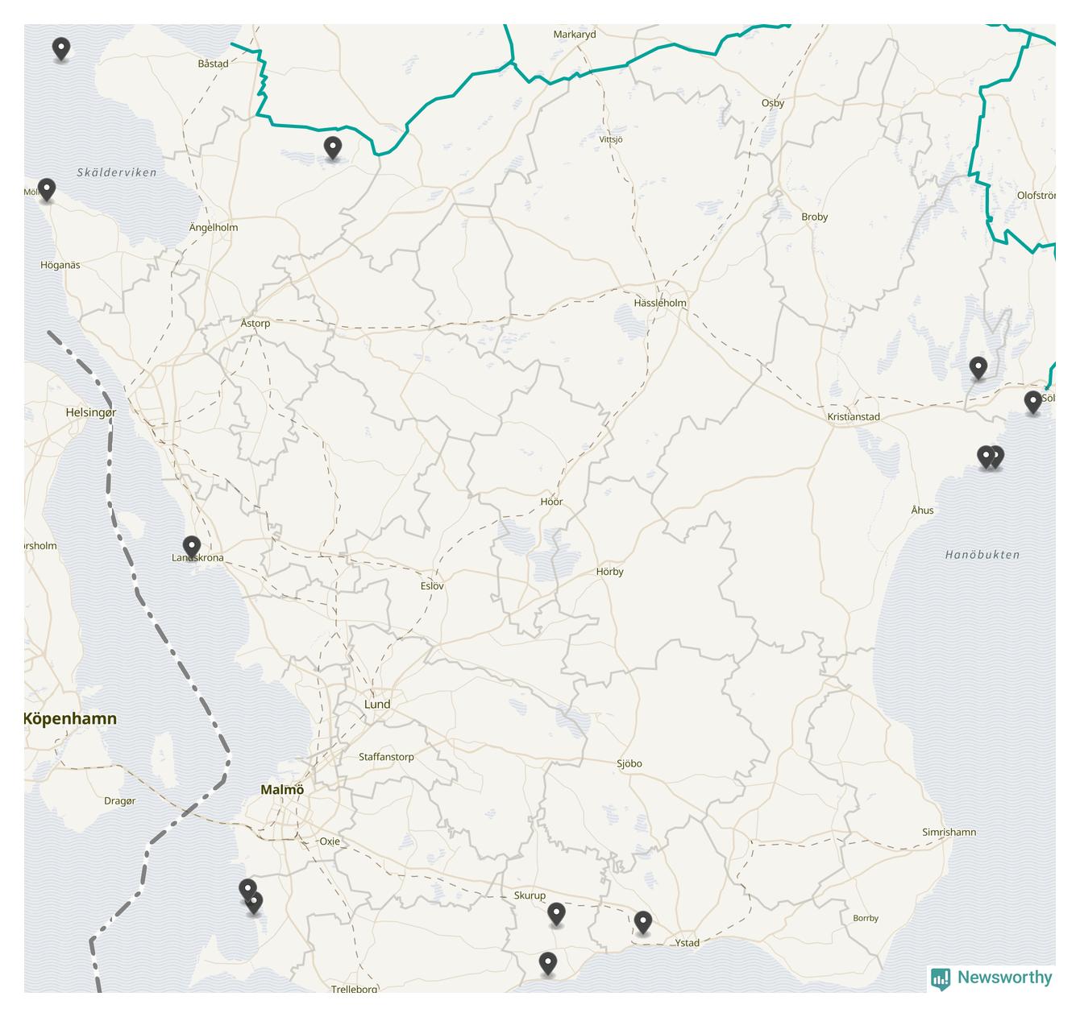This screenshot has height=1017, width=1080.
Task: Select the map pin at Landskrona
Action: click(191, 548)
